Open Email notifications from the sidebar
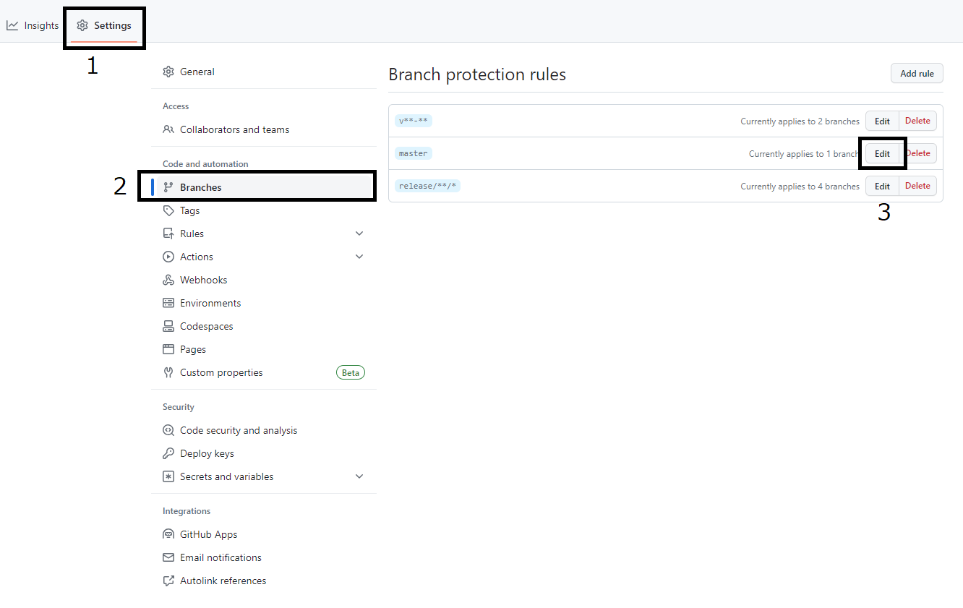Image resolution: width=963 pixels, height=608 pixels. click(x=221, y=557)
